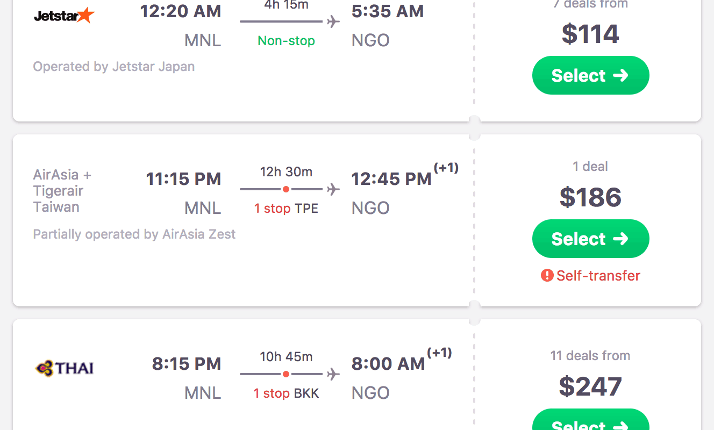
Task: Click the THAI airline logo
Action: click(x=64, y=368)
